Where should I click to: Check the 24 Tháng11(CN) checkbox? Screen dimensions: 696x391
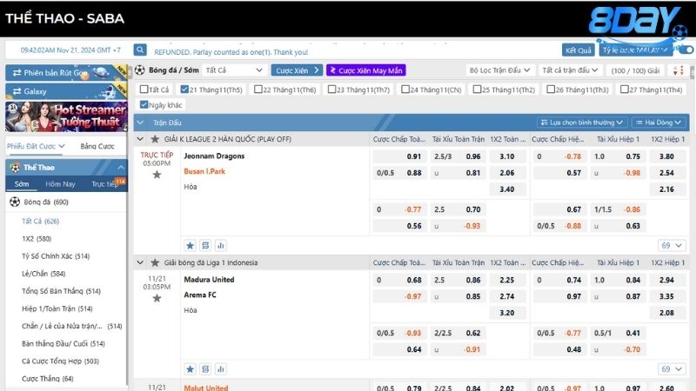click(405, 89)
